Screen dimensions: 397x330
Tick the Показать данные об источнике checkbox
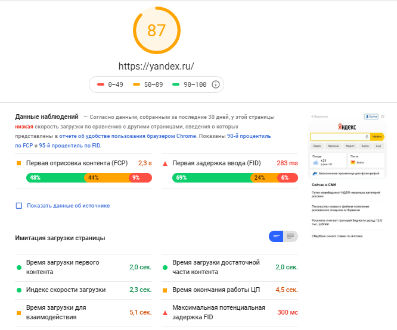click(x=19, y=206)
